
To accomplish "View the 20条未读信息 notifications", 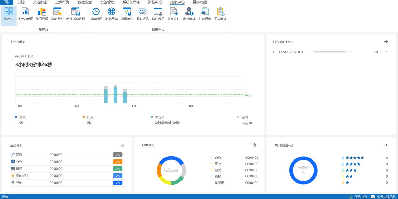I will (x=383, y=197).
